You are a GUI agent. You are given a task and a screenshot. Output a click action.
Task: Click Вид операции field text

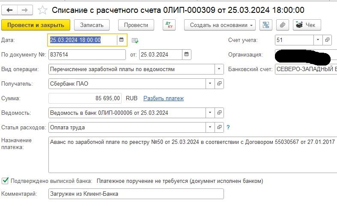pos(131,69)
